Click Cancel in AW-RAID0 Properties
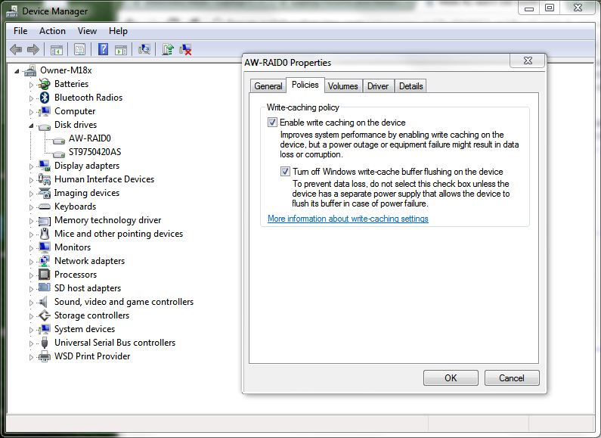Viewport: 601px width, 438px height. (512, 377)
